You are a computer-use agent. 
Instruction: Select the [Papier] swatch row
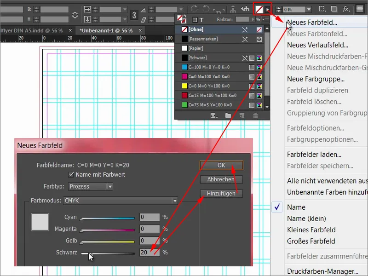coord(219,48)
